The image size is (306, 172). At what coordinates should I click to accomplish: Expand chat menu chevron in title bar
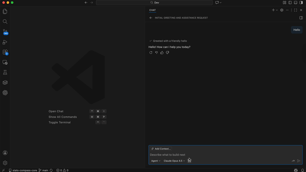tap(221, 3)
